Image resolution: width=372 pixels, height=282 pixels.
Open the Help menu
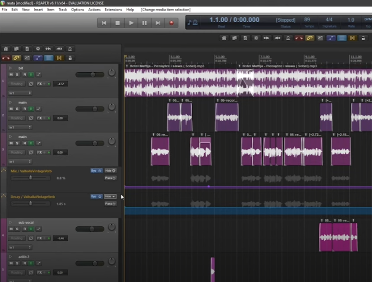pos(130,10)
